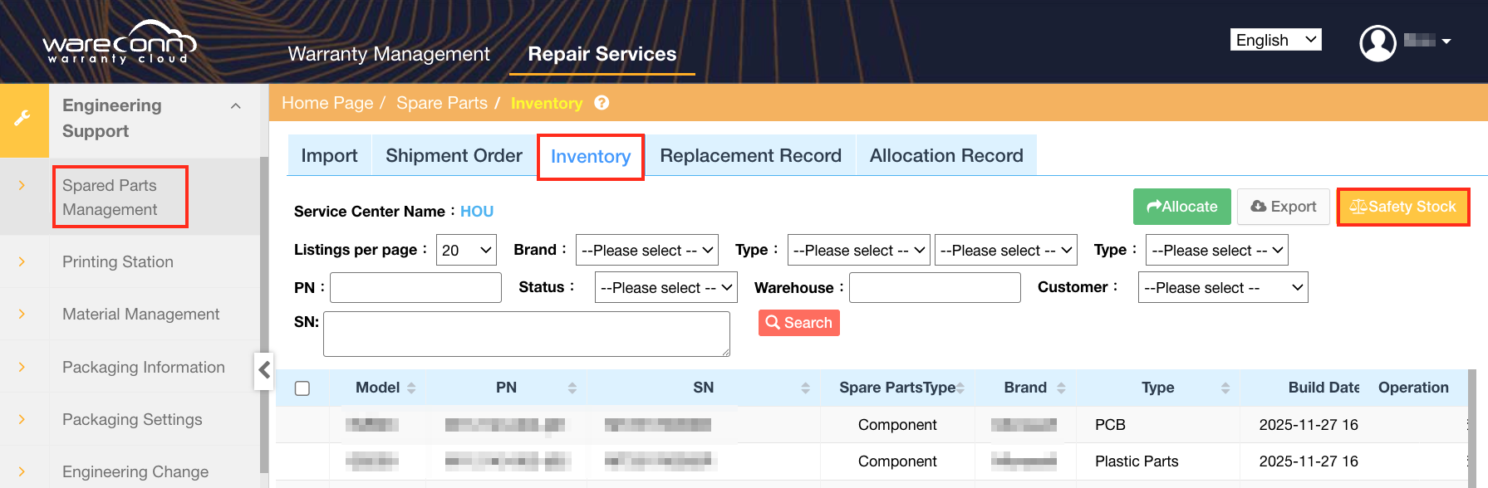
Task: Click the Wareconn warranty cloud logo
Action: (119, 42)
